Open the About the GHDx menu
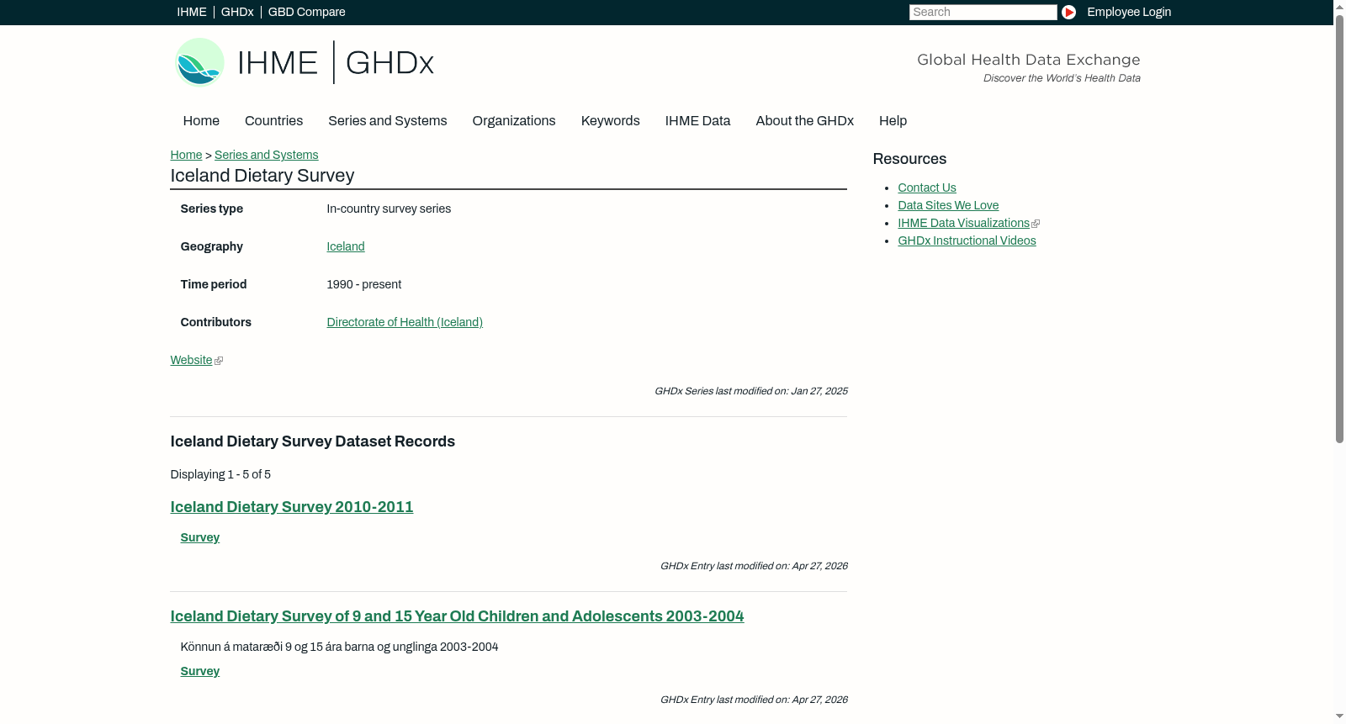The height and width of the screenshot is (724, 1346). pos(804,121)
